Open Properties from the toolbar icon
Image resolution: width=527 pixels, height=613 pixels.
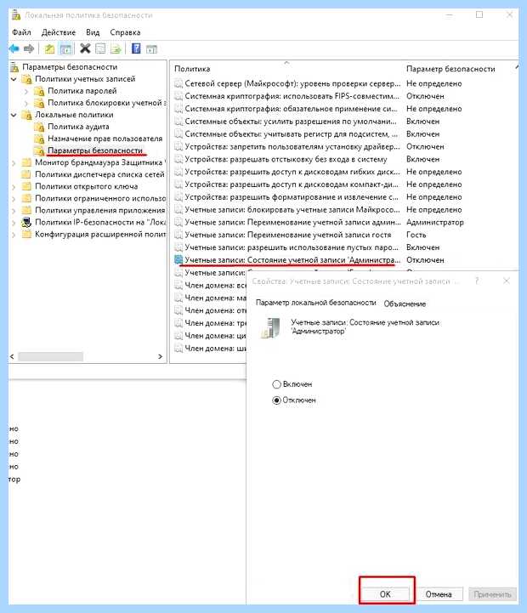pyautogui.click(x=100, y=48)
